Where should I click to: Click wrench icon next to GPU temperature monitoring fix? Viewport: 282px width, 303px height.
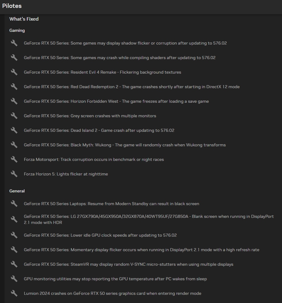(x=14, y=279)
